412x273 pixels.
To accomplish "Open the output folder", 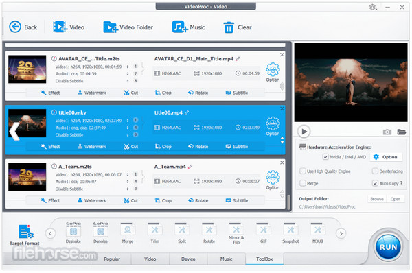I will point(396,199).
